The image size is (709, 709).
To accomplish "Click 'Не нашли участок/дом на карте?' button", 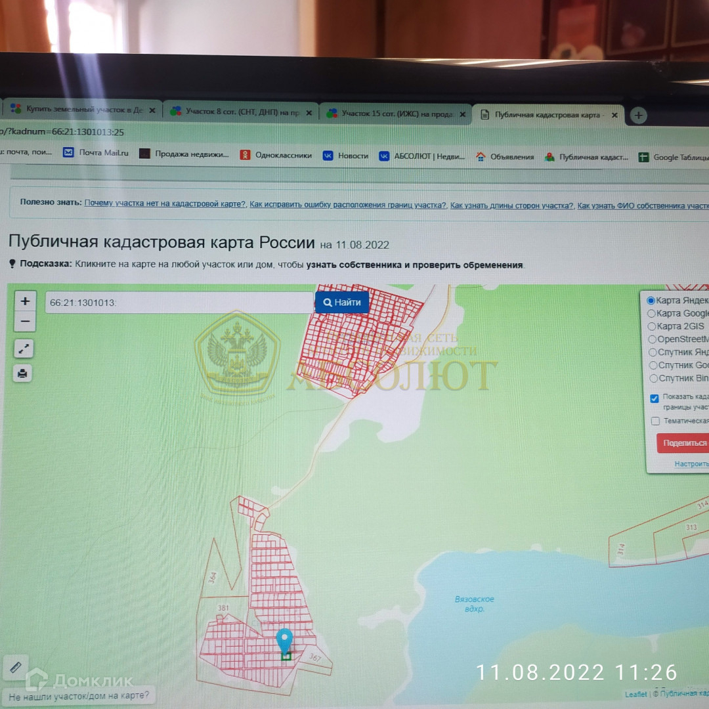I will point(79,696).
